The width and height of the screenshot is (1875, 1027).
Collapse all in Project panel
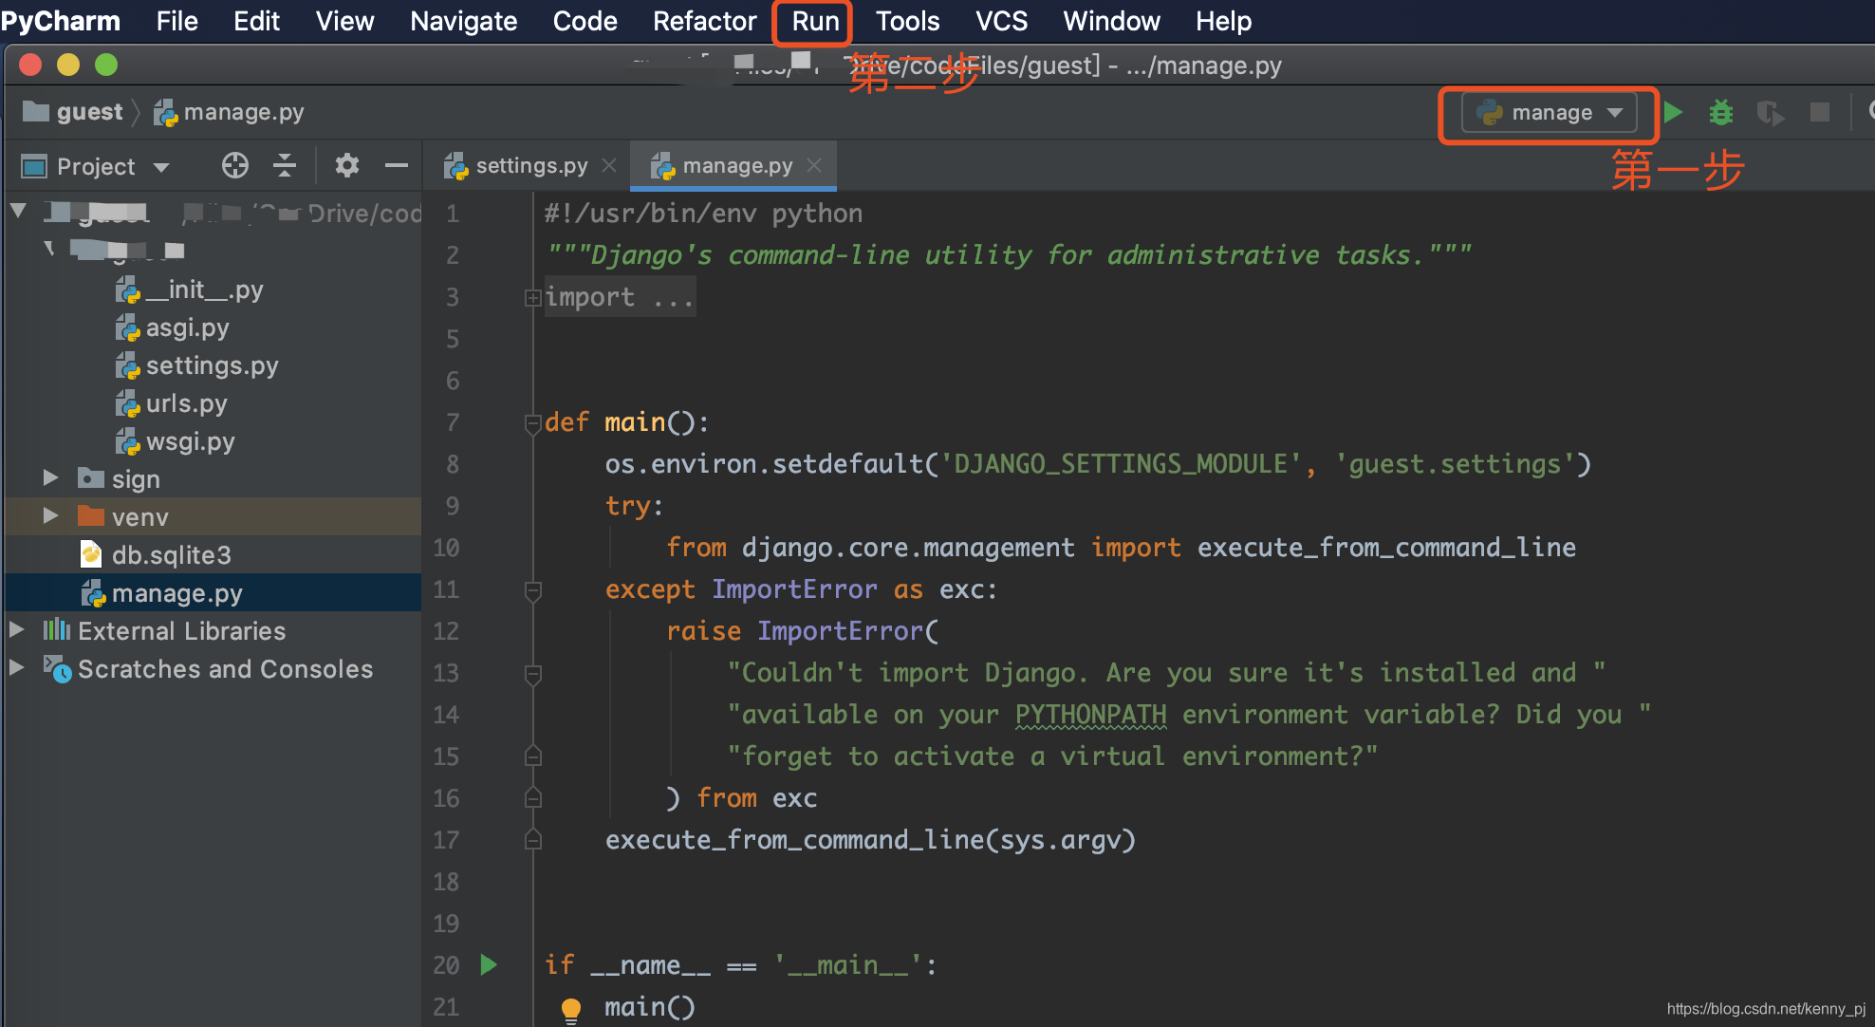tap(284, 165)
